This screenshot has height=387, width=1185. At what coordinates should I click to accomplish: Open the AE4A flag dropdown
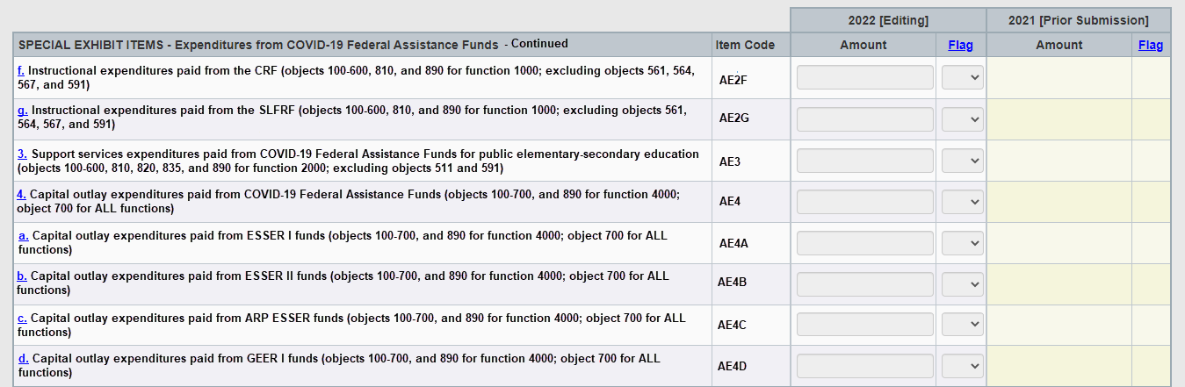[x=962, y=243]
